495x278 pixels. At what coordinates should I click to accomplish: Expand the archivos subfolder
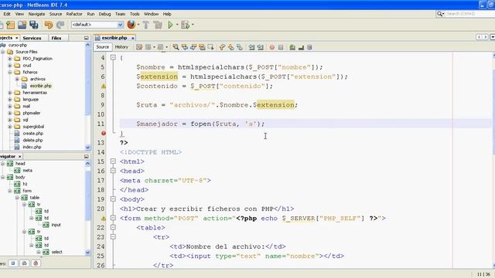[x=17, y=79]
